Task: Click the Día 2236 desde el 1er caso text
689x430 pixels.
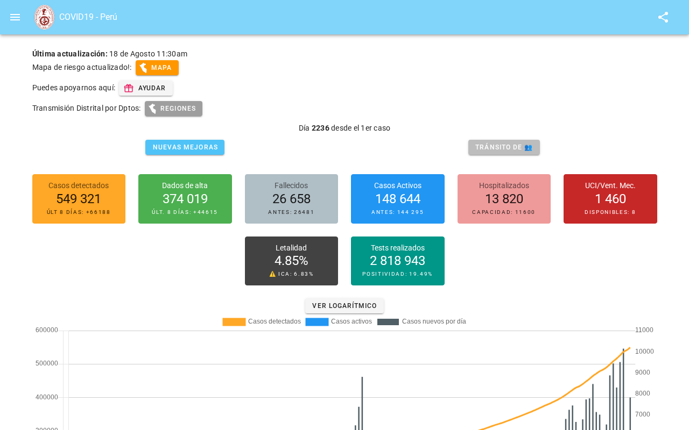Action: pos(344,128)
